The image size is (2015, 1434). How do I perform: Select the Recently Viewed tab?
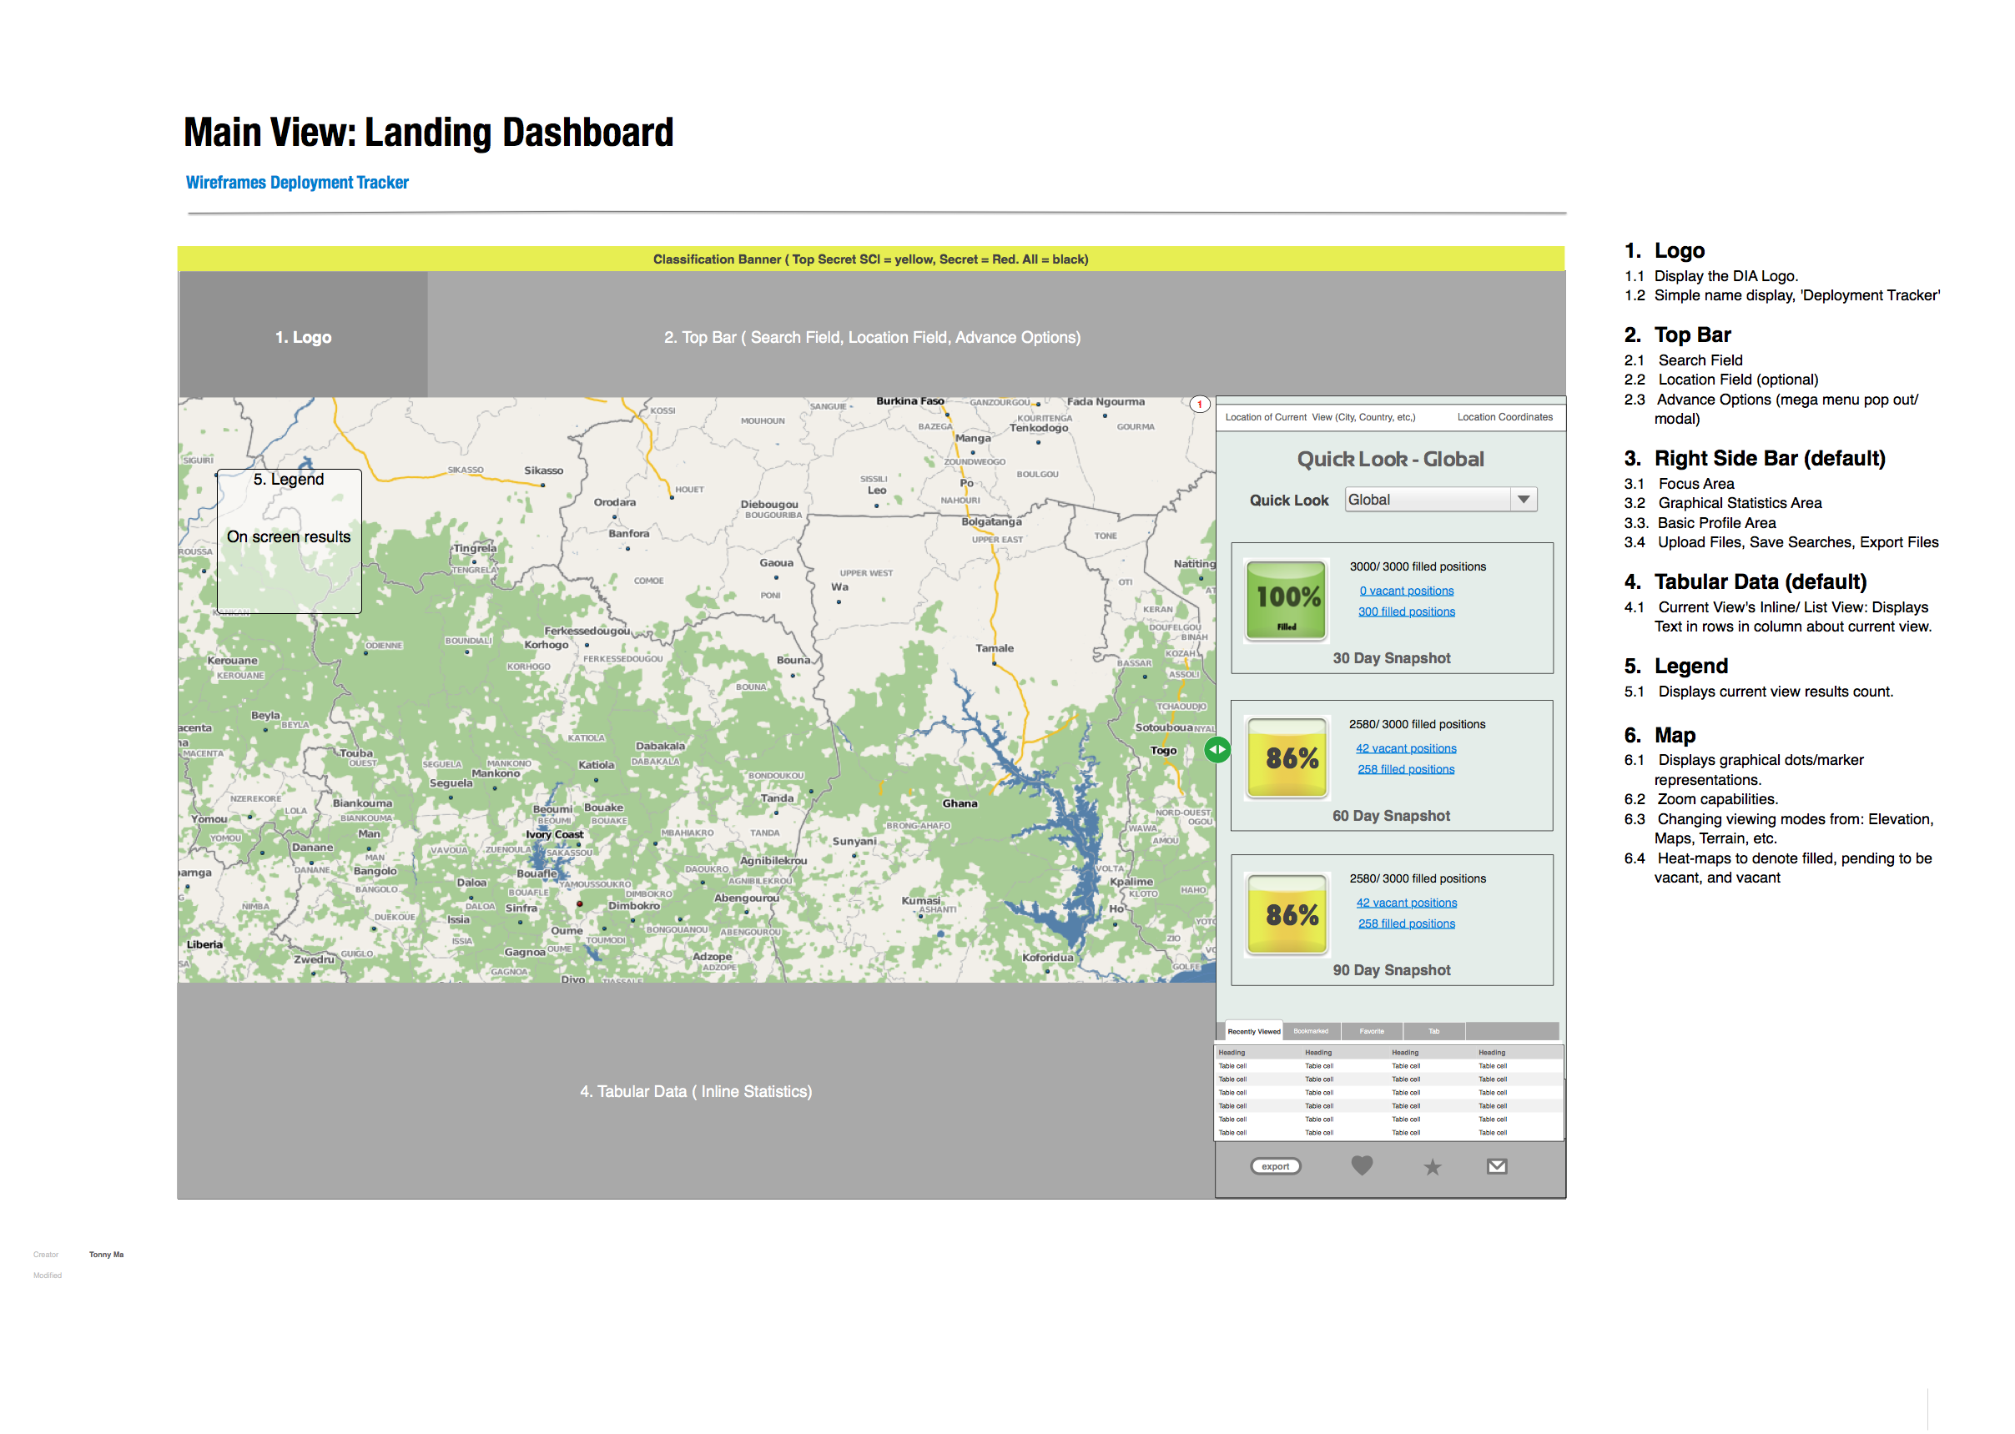pos(1253,1030)
